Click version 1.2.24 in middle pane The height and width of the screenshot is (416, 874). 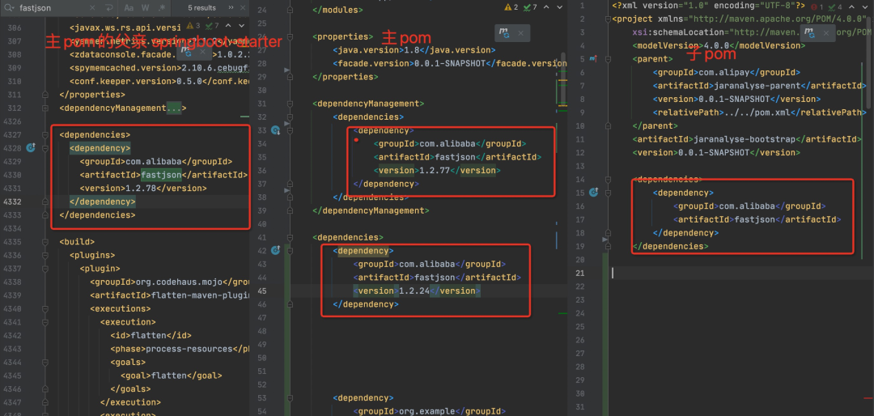pyautogui.click(x=415, y=291)
